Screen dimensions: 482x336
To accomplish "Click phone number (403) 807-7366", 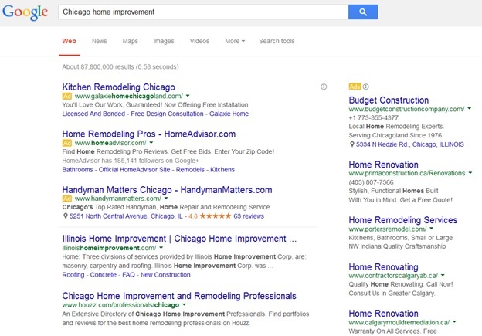I will [371, 182].
